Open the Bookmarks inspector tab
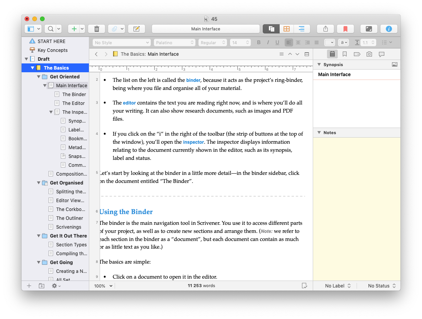The width and height of the screenshot is (422, 319). (x=345, y=54)
